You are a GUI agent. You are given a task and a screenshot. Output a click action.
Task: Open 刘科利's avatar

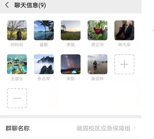tap(17, 30)
